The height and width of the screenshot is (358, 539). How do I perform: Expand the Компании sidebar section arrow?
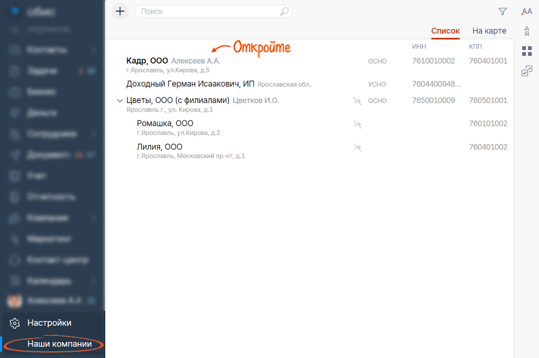pyautogui.click(x=93, y=218)
